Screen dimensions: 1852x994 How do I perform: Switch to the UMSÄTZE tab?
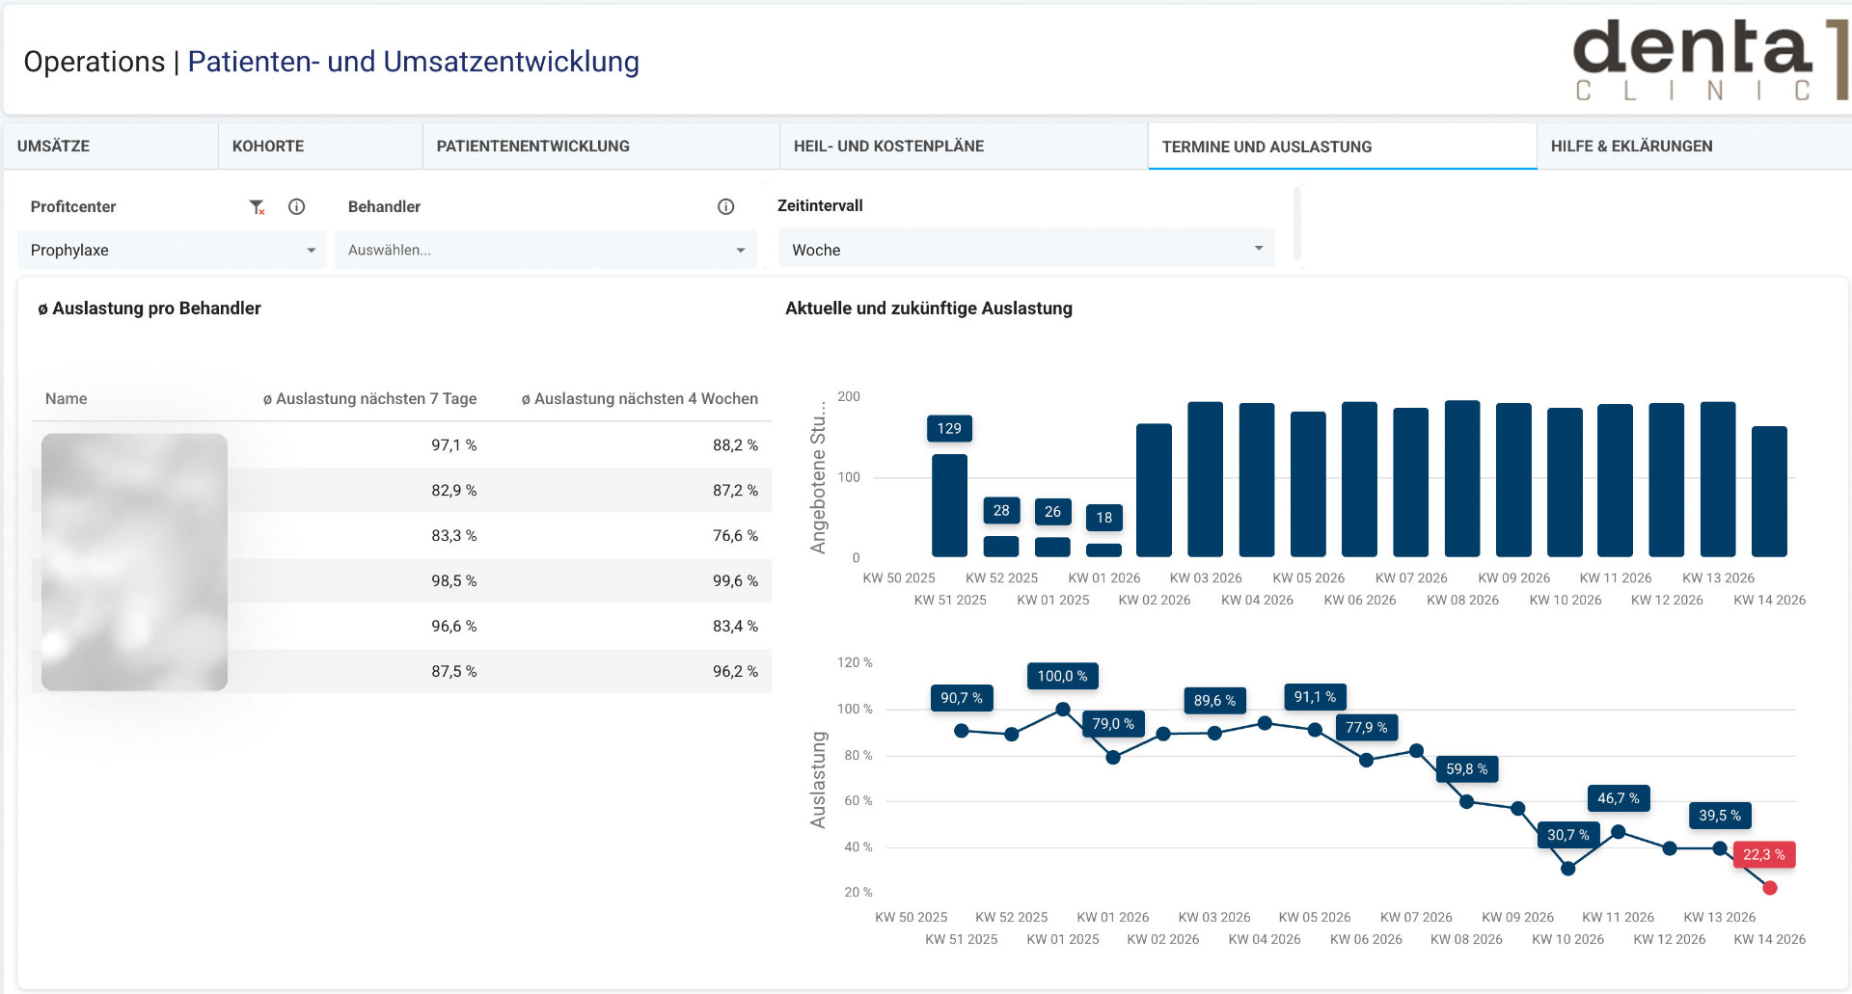tap(111, 146)
